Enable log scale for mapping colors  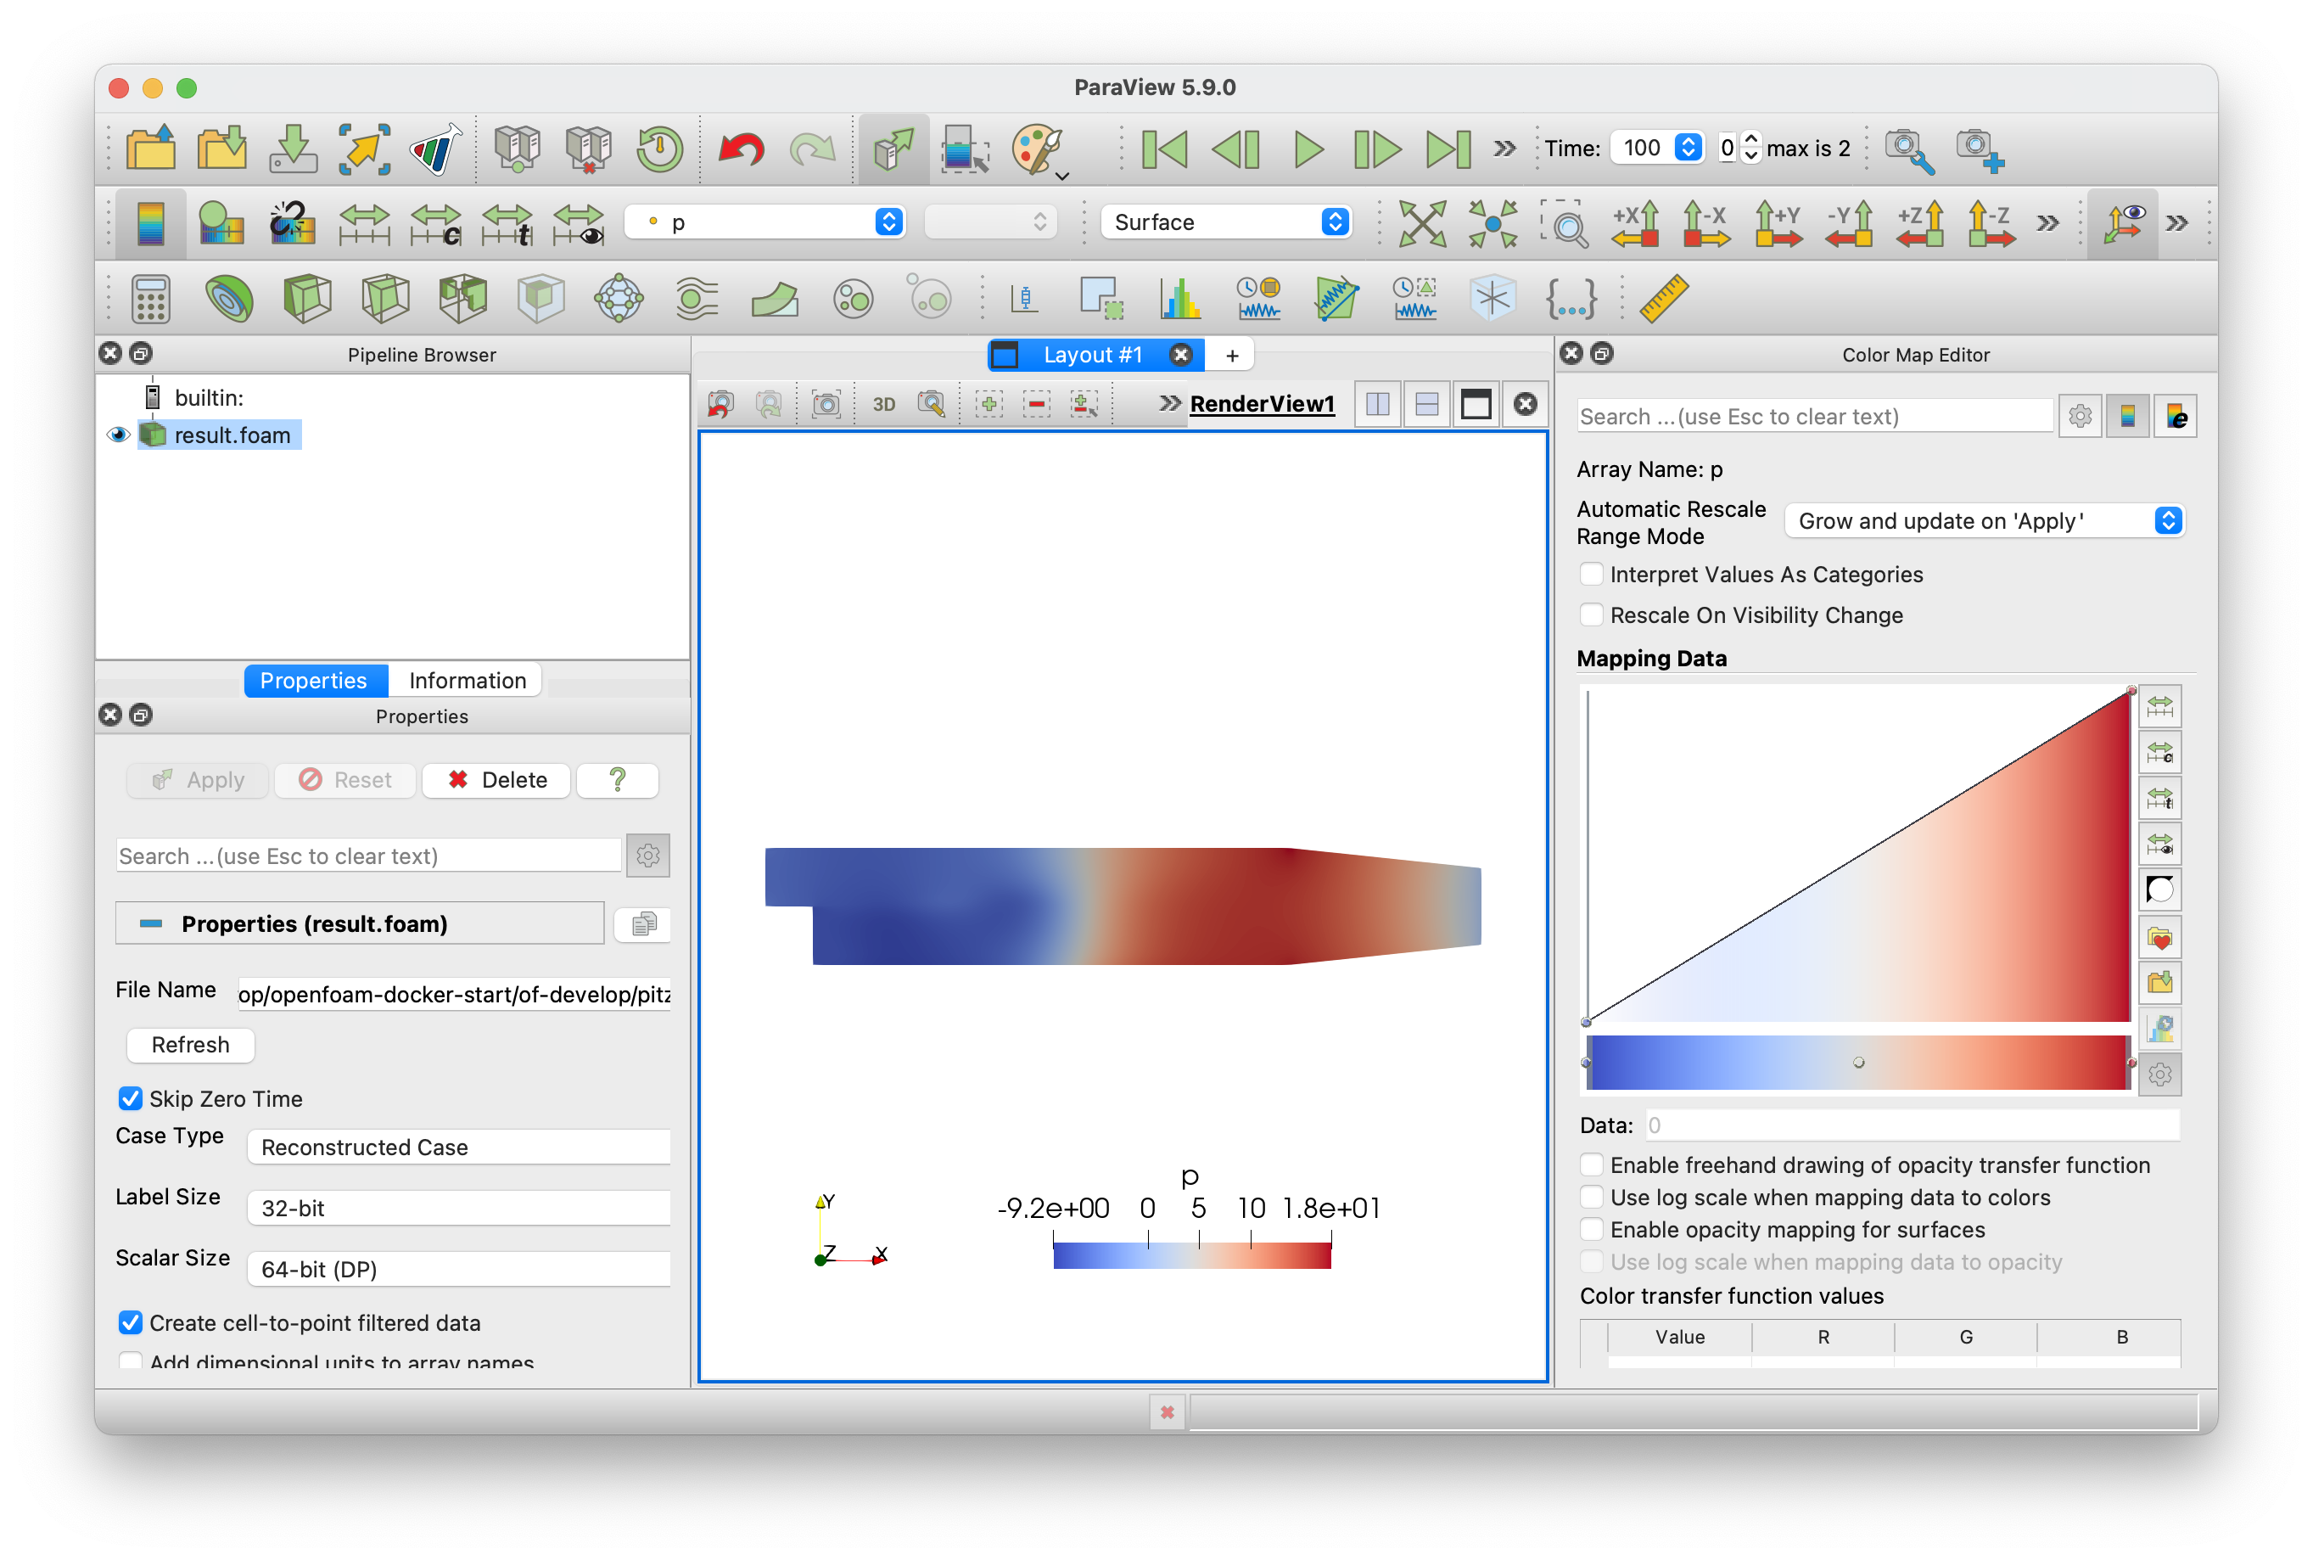pos(1591,1197)
